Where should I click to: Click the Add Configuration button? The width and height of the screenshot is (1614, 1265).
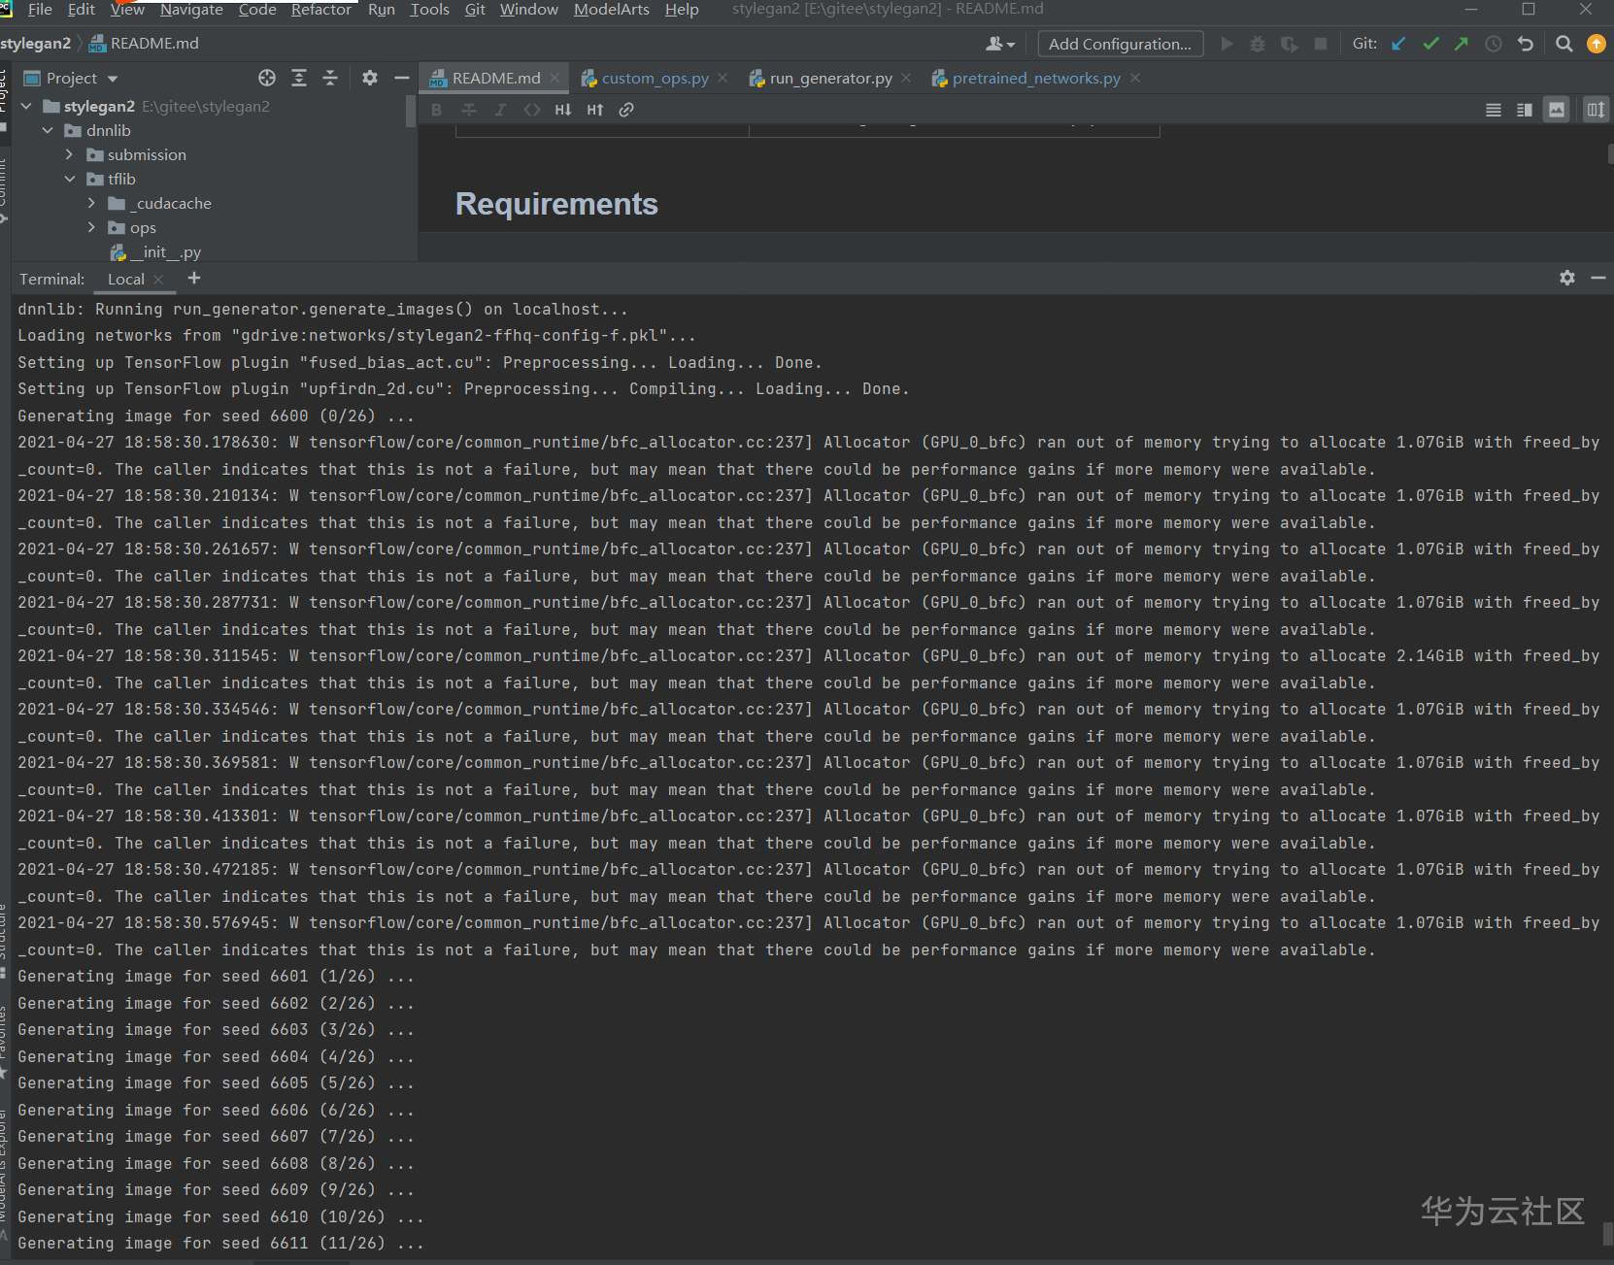1120,44
